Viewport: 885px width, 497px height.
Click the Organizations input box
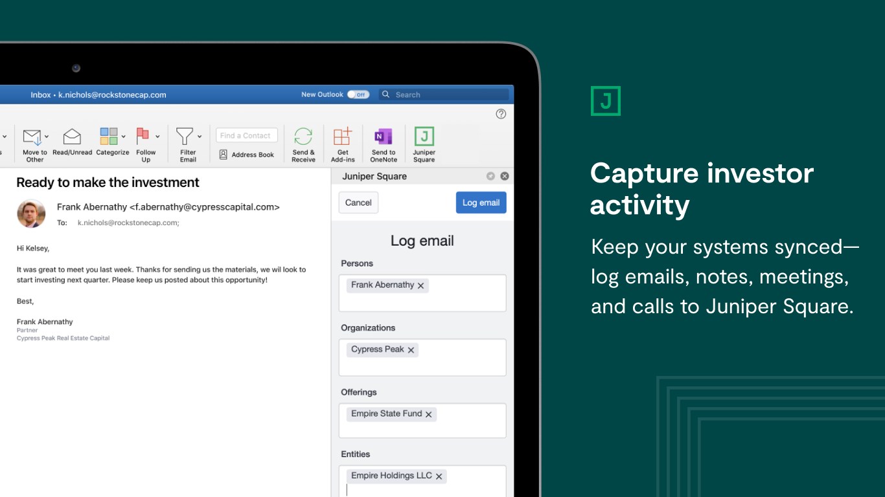[x=422, y=357]
